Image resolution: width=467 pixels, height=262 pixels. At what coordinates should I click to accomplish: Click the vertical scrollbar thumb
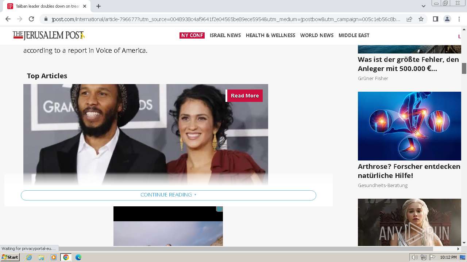[464, 68]
